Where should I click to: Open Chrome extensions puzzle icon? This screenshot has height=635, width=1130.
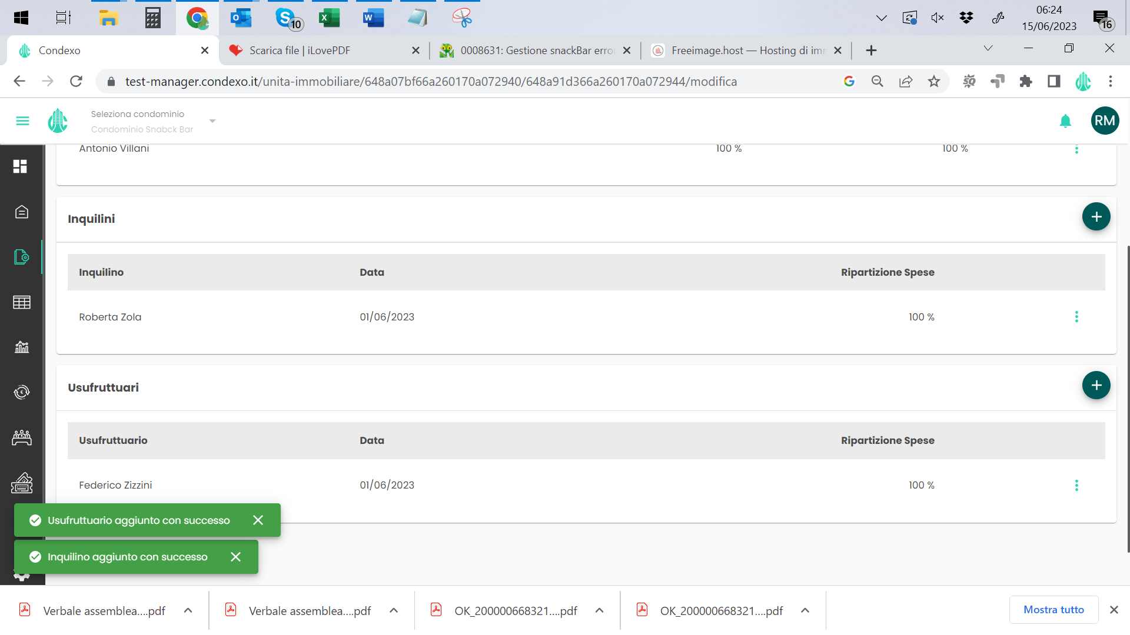(1026, 81)
